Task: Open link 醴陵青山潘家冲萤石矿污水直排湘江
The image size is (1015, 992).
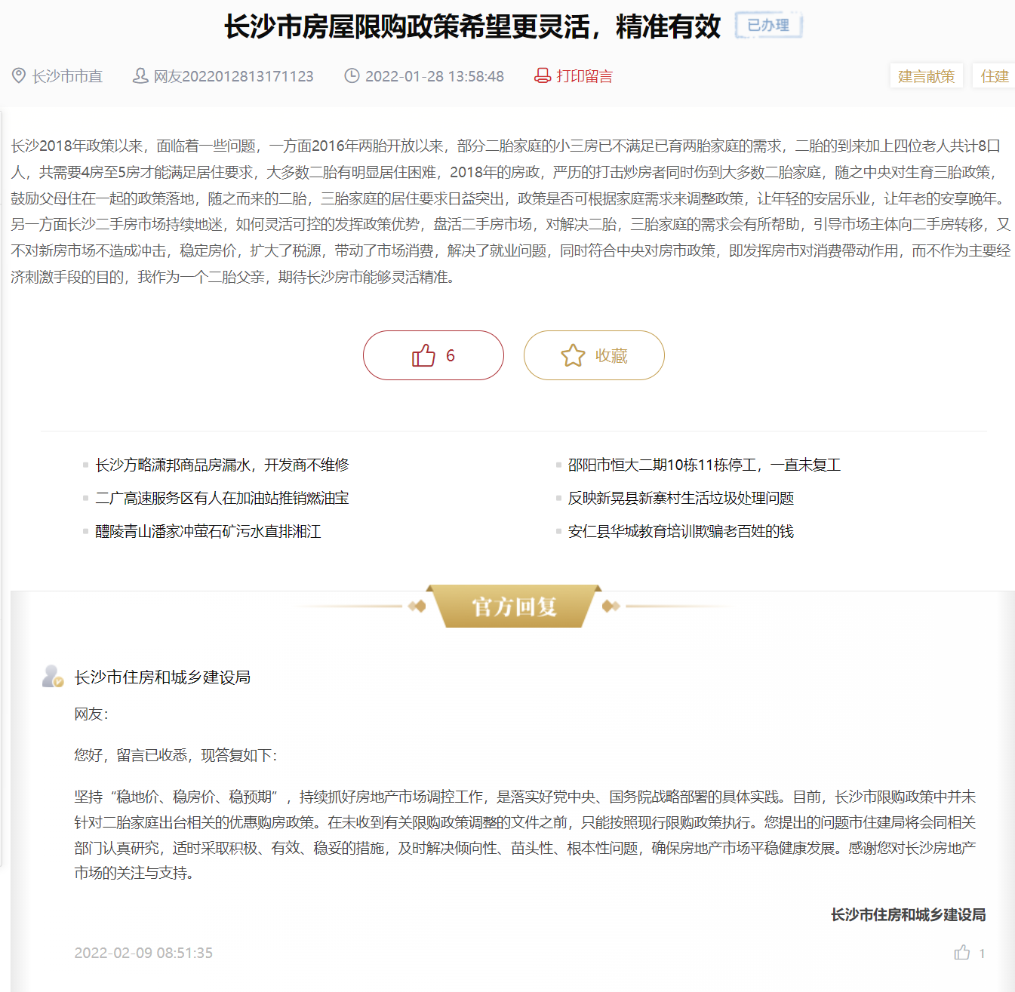Action: coord(208,531)
